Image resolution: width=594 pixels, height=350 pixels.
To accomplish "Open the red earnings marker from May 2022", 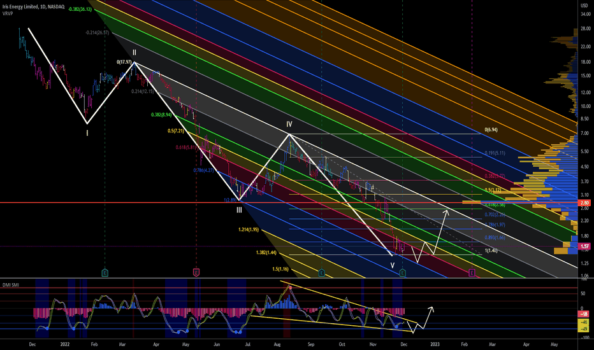I will [x=196, y=272].
